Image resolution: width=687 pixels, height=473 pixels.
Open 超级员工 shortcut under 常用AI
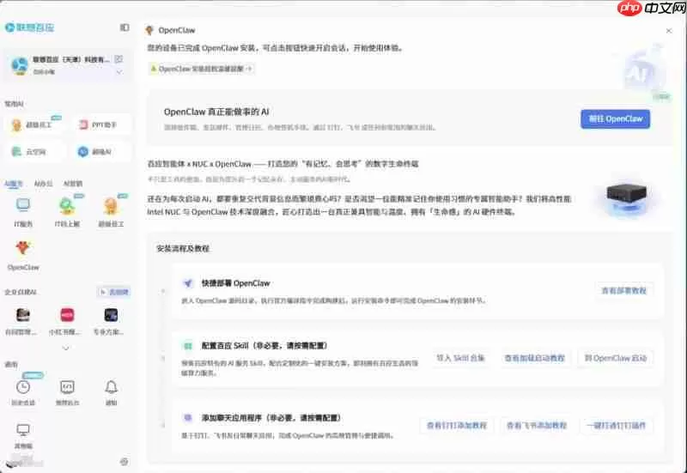tap(34, 124)
